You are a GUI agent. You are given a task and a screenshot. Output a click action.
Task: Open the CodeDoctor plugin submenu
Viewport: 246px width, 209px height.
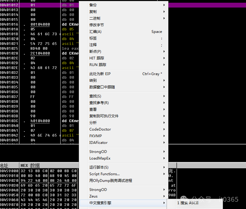pyautogui.click(x=100, y=129)
